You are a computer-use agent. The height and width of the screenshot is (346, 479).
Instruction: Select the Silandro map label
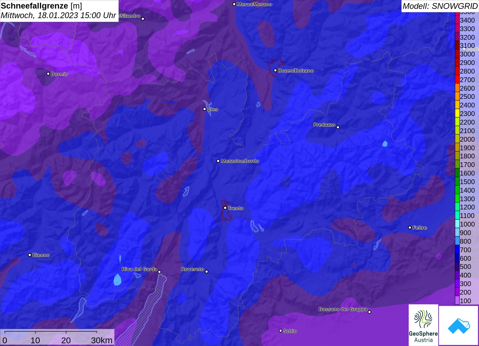130,16
